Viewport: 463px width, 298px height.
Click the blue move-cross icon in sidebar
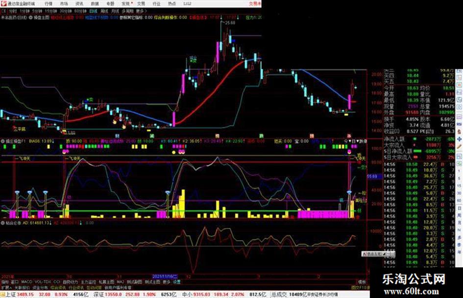[x=459, y=138]
